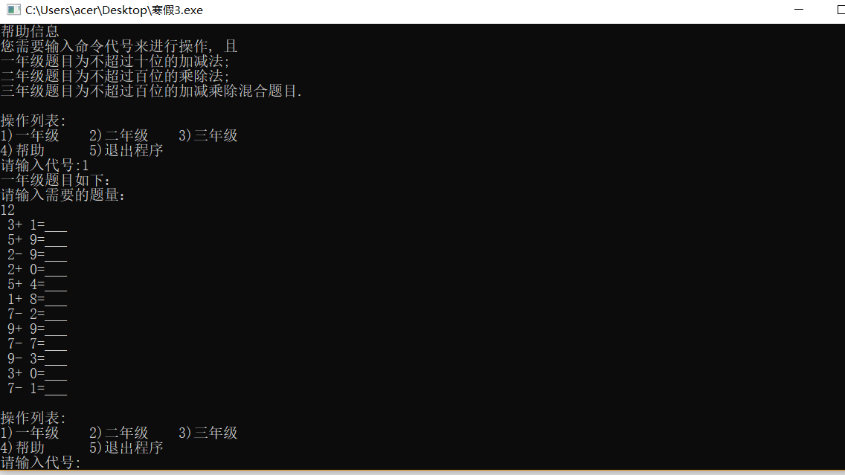Click the bottom menu option 3)三年级
The width and height of the screenshot is (845, 475).
coord(208,433)
